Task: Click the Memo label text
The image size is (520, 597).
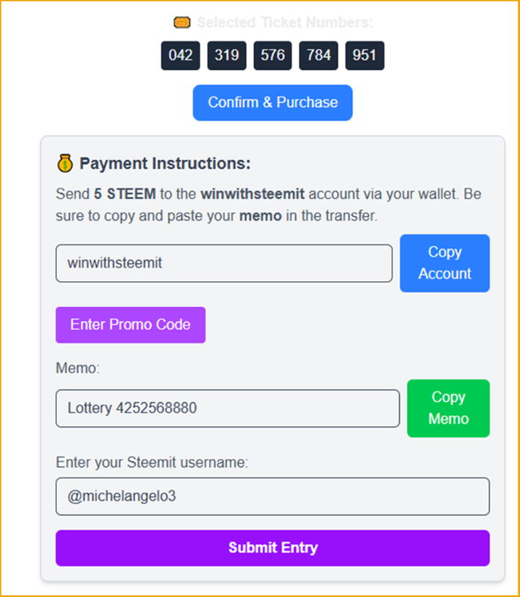Action: (x=78, y=368)
